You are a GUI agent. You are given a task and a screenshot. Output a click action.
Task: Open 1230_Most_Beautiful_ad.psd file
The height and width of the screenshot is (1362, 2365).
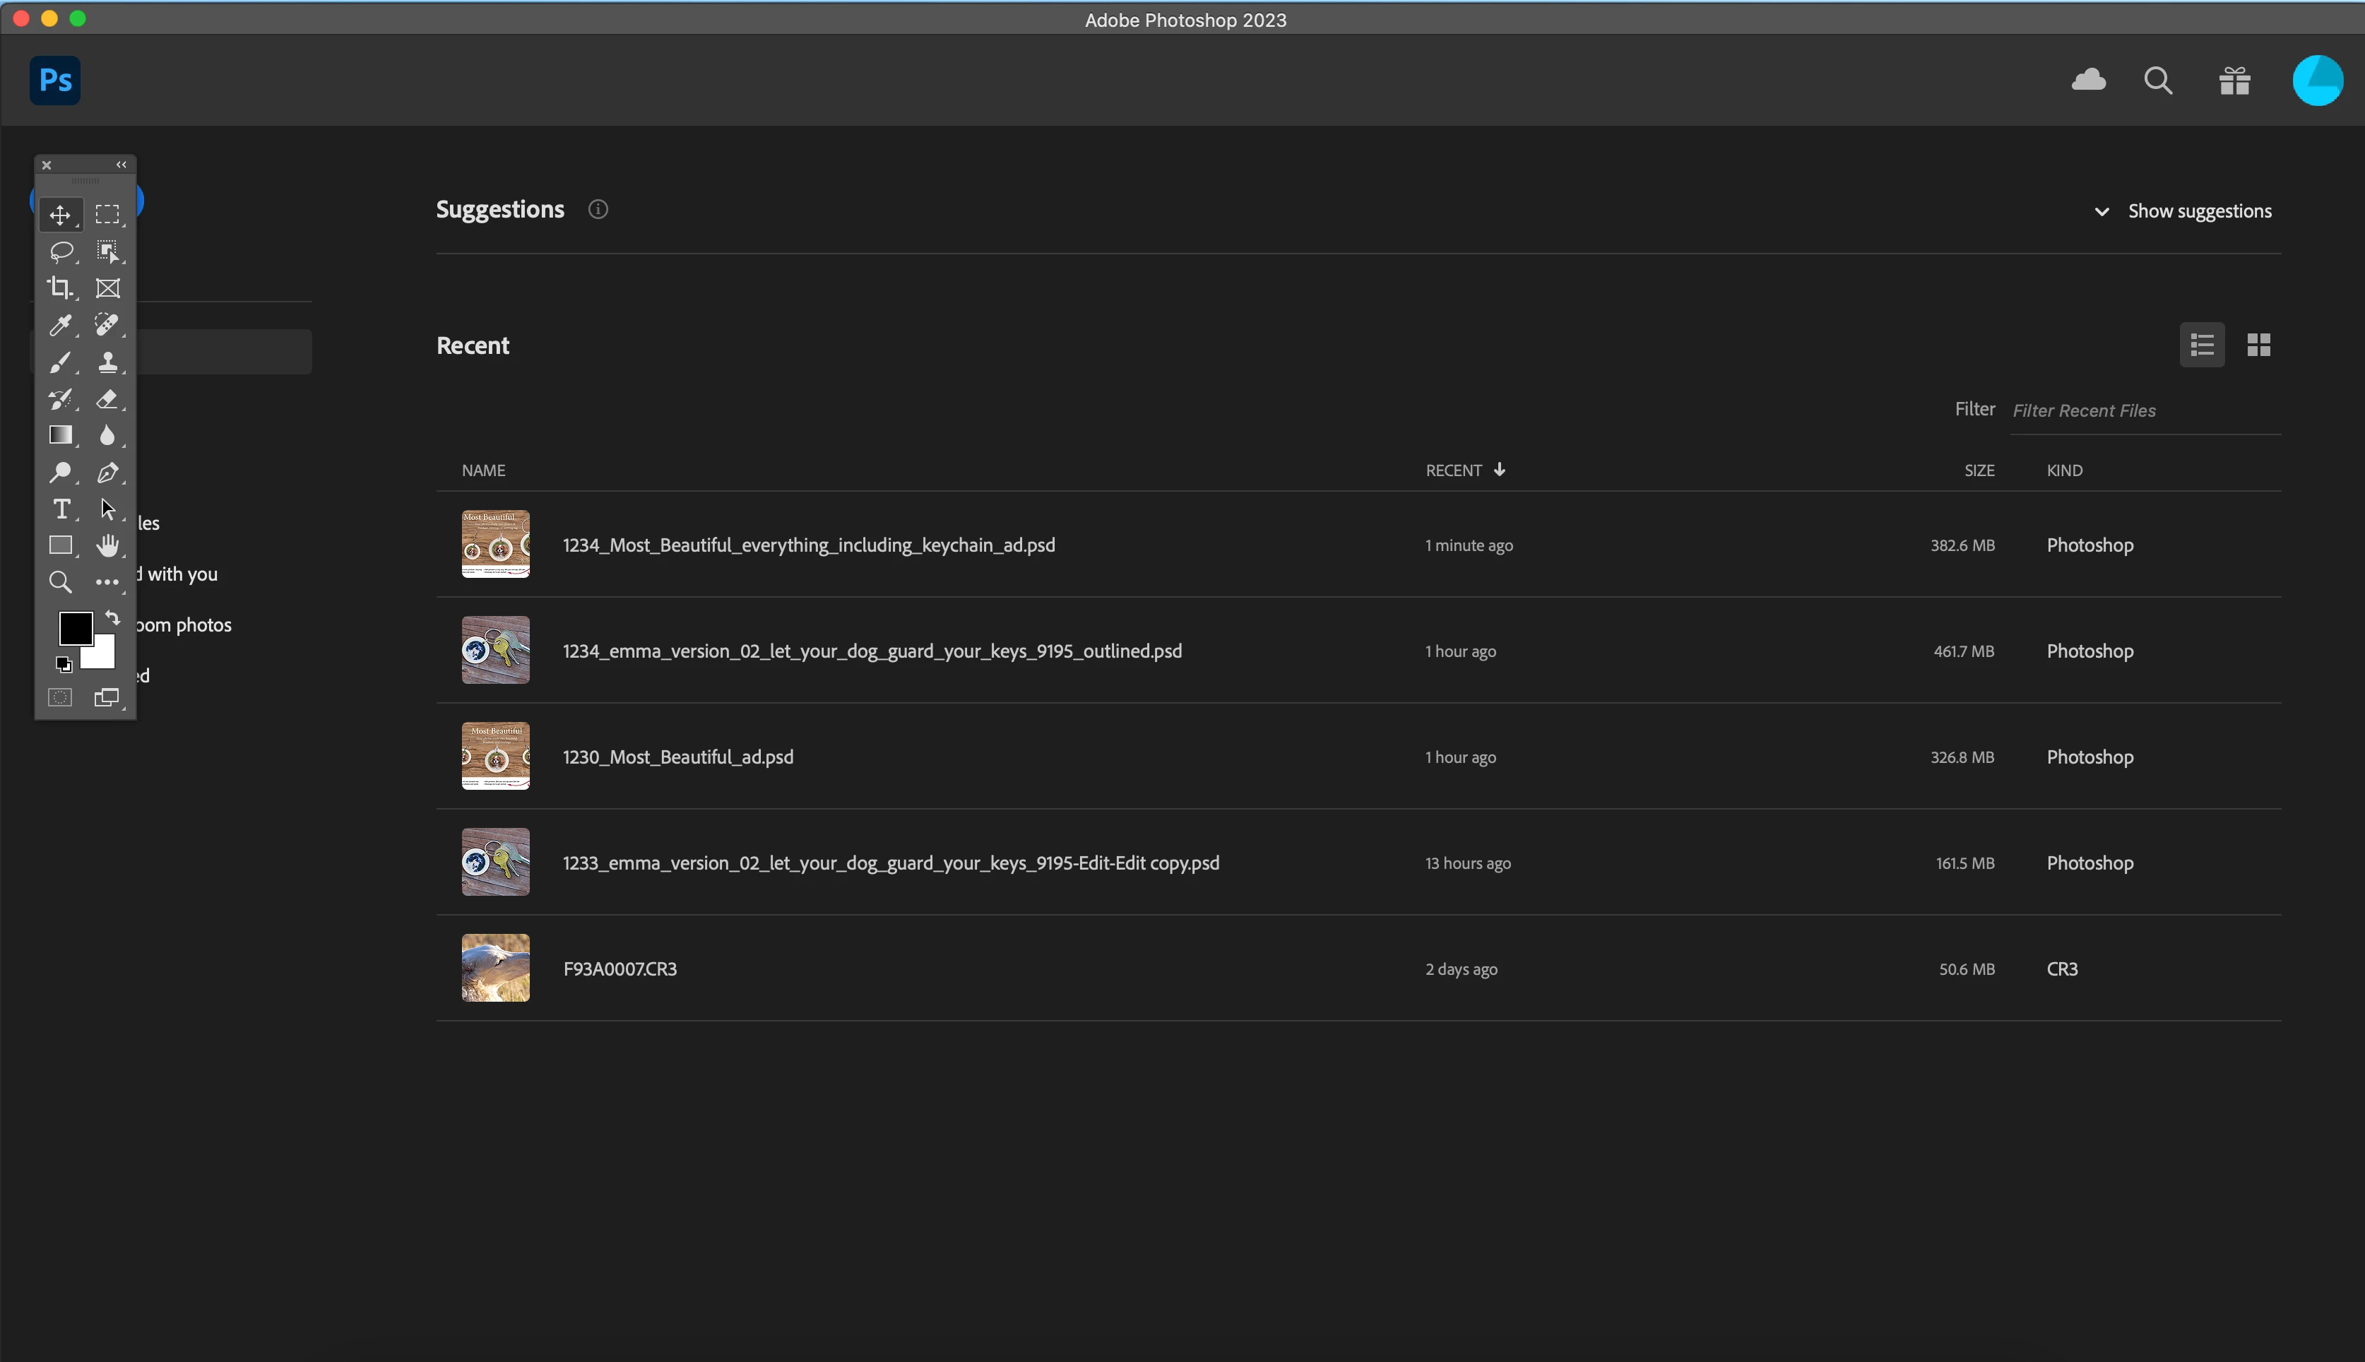[677, 757]
